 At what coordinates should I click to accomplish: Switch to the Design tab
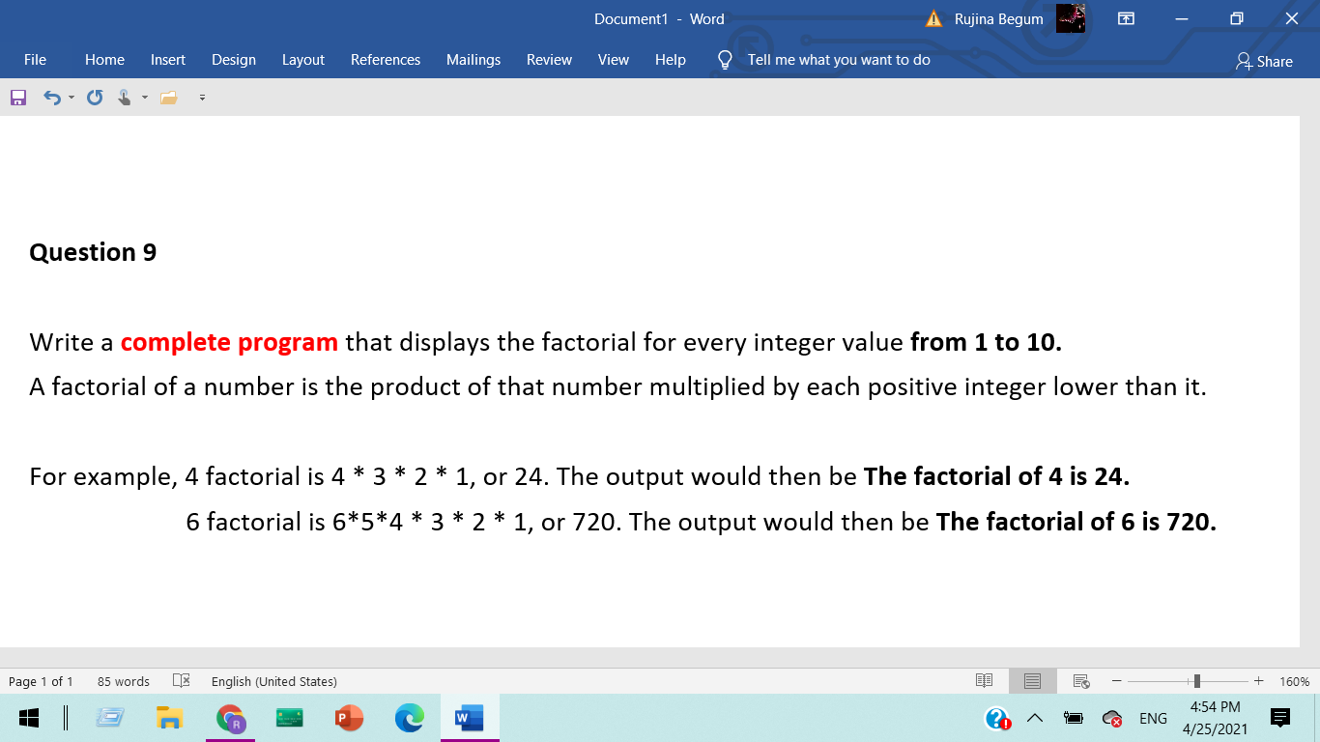[234, 60]
